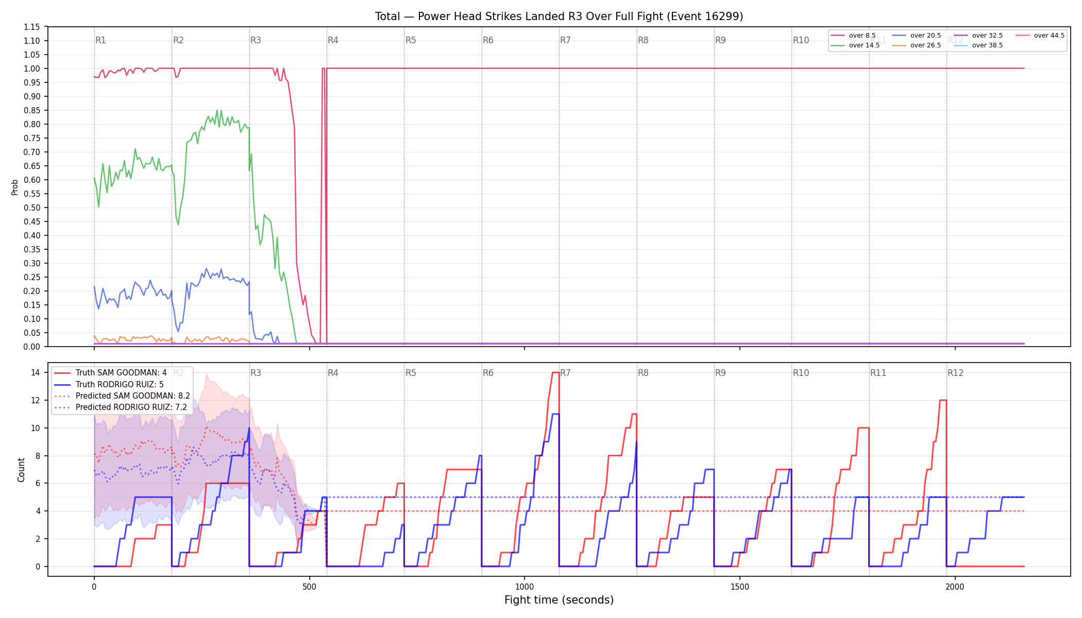
Task: Select the 'over 32.5' legend entry
Action: tap(978, 36)
